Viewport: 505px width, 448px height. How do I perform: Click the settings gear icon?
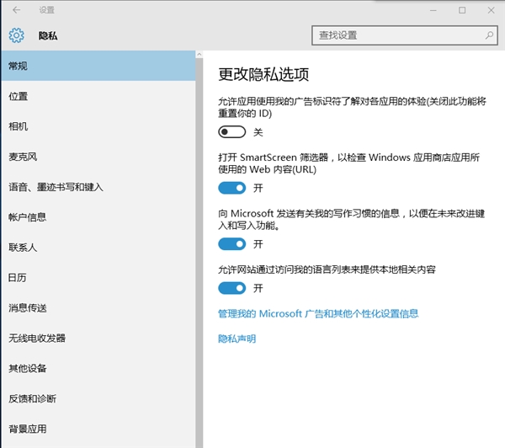[x=16, y=35]
